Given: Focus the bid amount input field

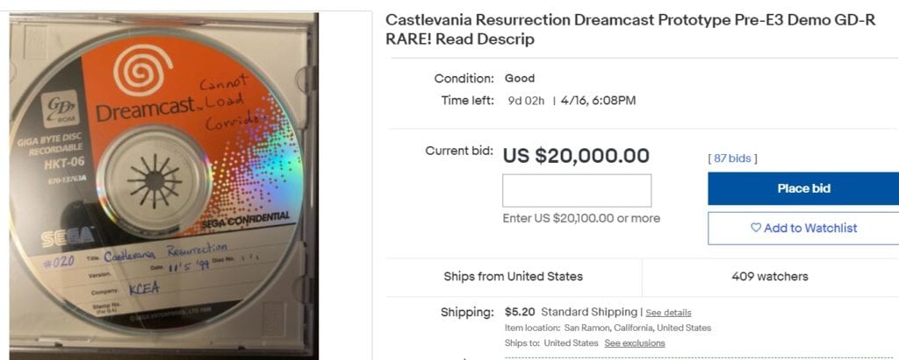Looking at the screenshot, I should tap(576, 191).
